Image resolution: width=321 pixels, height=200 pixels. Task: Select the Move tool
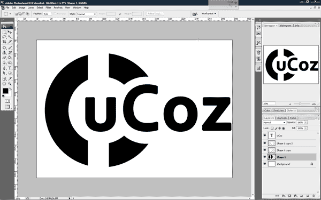(x=10, y=32)
